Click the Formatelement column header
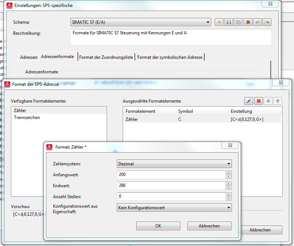The width and height of the screenshot is (294, 246). coord(150,111)
